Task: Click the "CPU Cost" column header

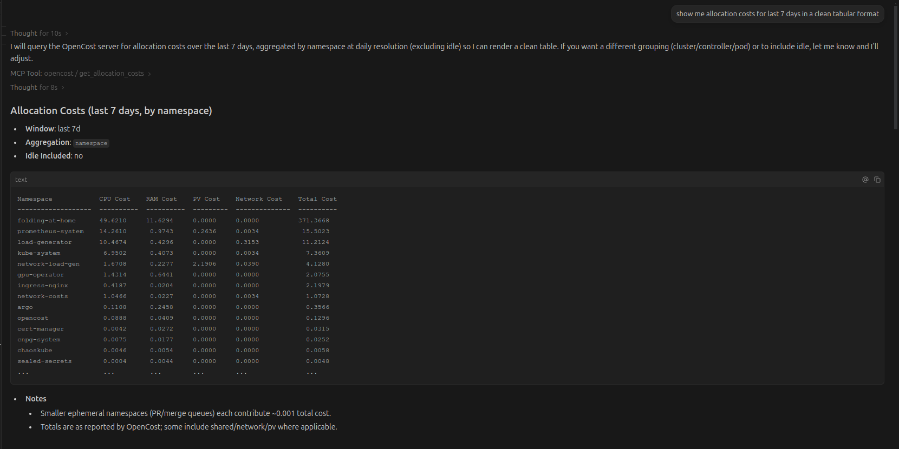Action: point(115,199)
